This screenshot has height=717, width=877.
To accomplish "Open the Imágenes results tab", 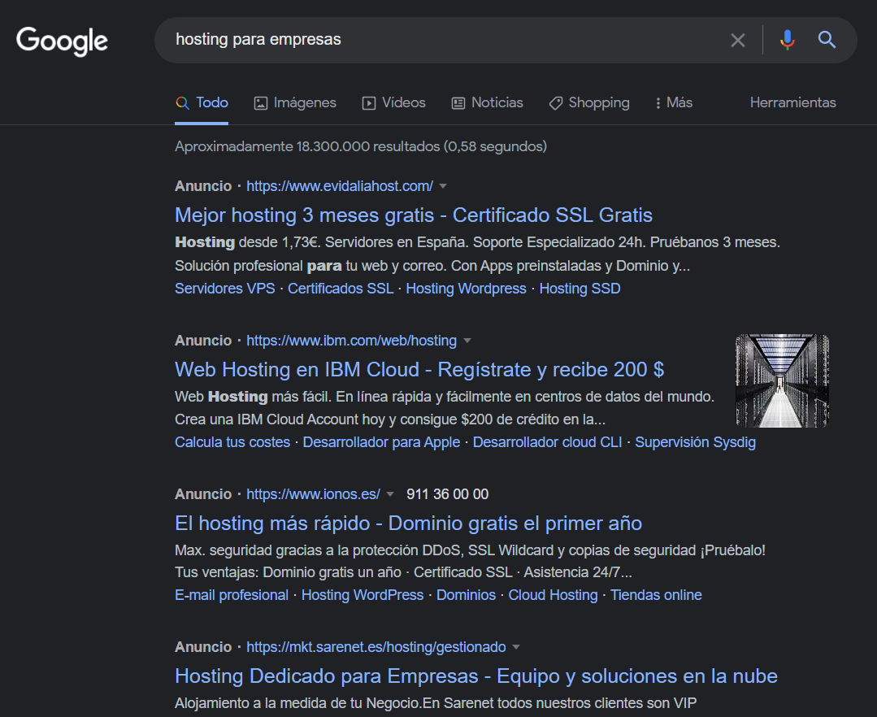I will pos(295,102).
